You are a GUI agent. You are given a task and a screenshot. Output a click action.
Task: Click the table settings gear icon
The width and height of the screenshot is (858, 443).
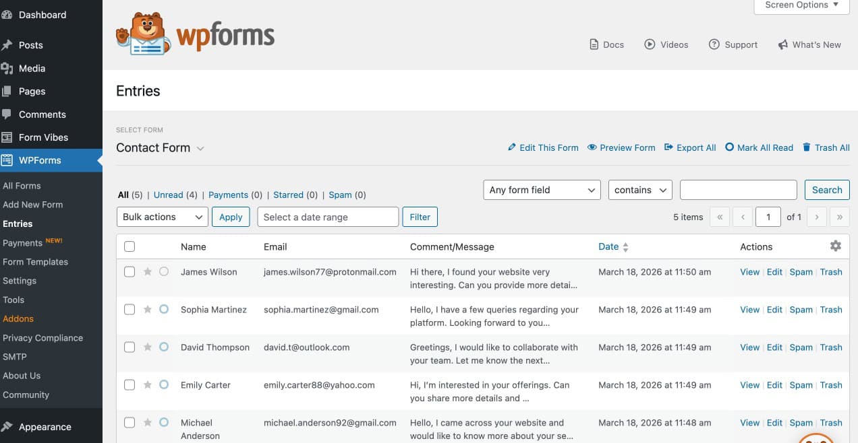click(x=836, y=246)
